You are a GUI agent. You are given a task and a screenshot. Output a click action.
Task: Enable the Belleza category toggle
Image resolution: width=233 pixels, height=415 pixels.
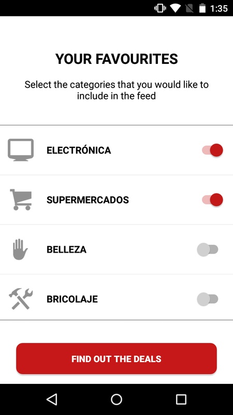[x=208, y=250]
